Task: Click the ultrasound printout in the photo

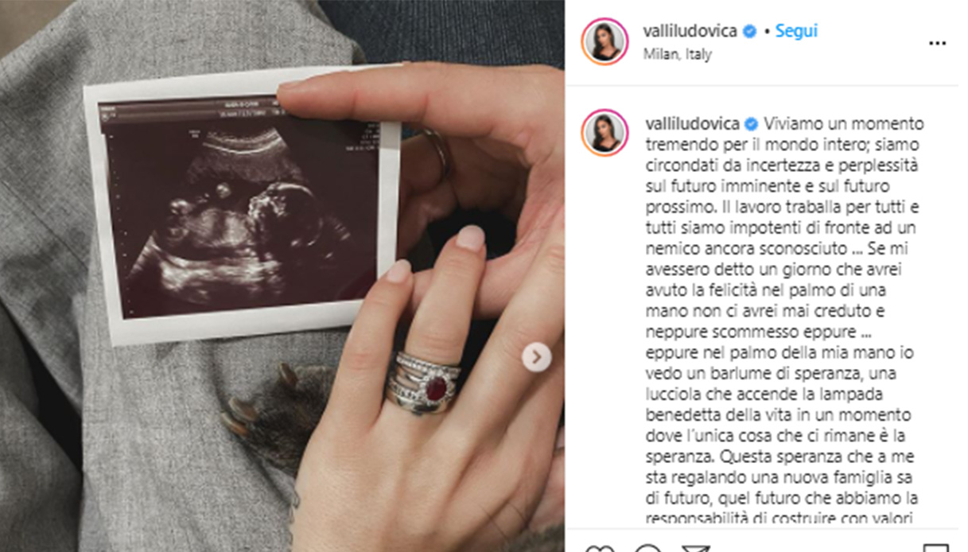Action: (243, 204)
